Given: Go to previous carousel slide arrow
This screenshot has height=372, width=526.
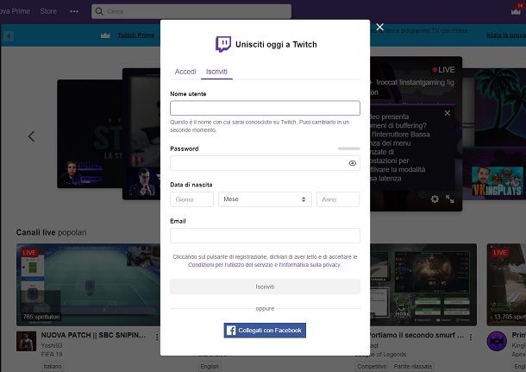Looking at the screenshot, I should coord(32,136).
